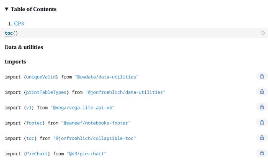Click lock icon beside uniqueValid import
The height and width of the screenshot is (167, 268).
point(262,76)
